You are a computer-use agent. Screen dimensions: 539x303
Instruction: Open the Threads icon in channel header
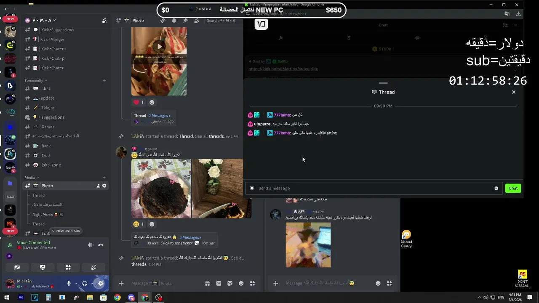point(163,20)
